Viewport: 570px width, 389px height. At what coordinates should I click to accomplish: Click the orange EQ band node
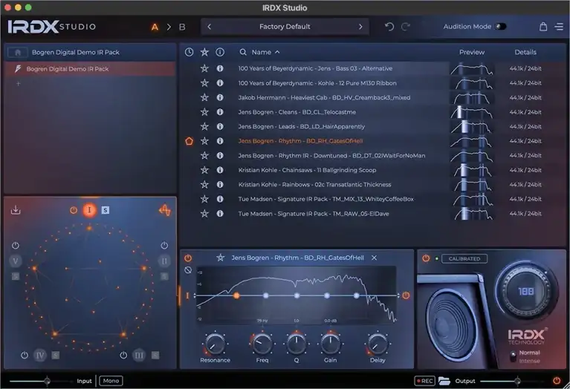click(236, 295)
